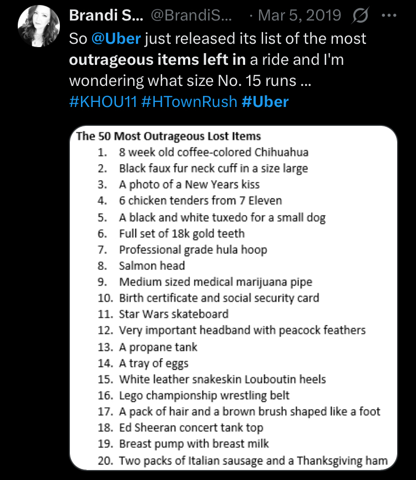Open the image at its "50 Most Outrageous Lost Items" title
This screenshot has width=416, height=480.
pyautogui.click(x=168, y=136)
